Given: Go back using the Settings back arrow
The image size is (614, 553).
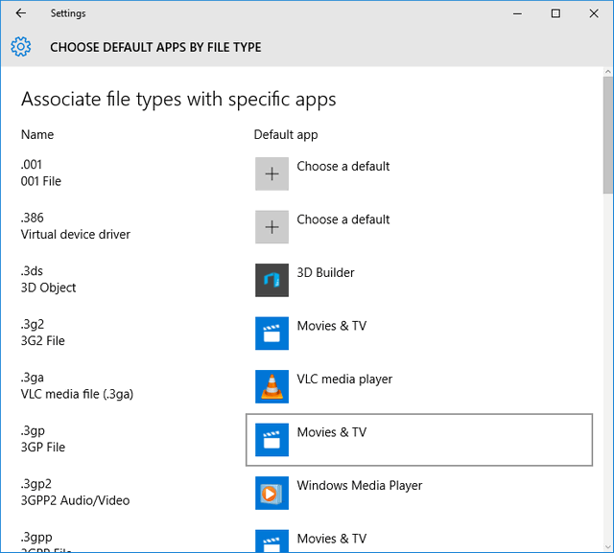Looking at the screenshot, I should [21, 13].
